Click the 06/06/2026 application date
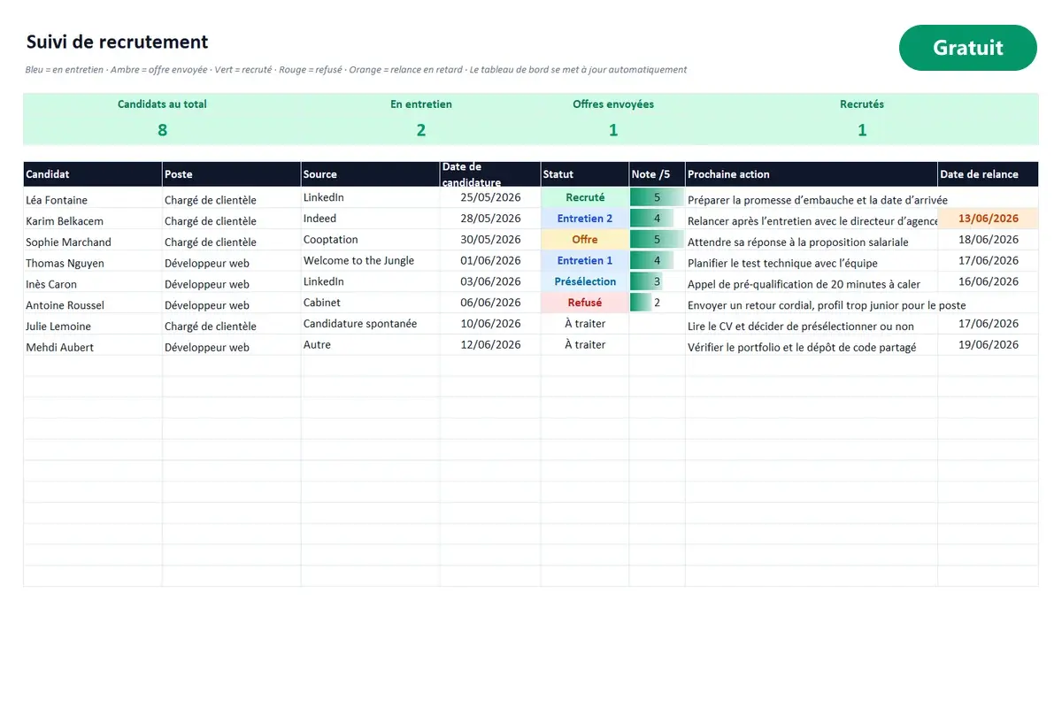The height and width of the screenshot is (708, 1062). point(490,303)
